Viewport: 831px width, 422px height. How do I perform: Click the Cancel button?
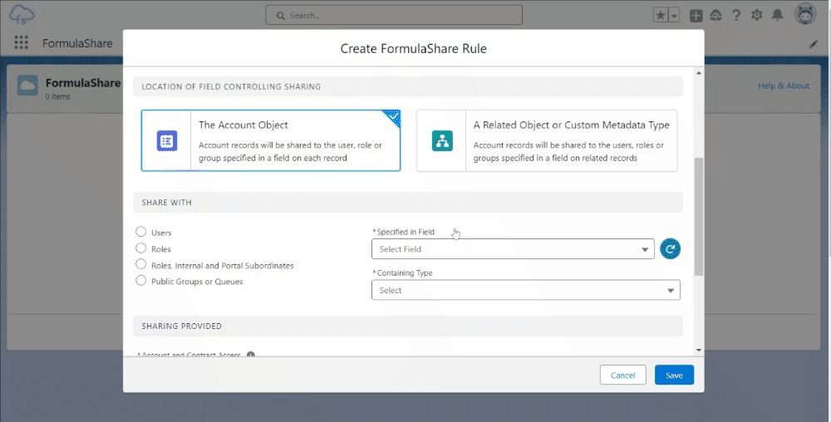(622, 375)
